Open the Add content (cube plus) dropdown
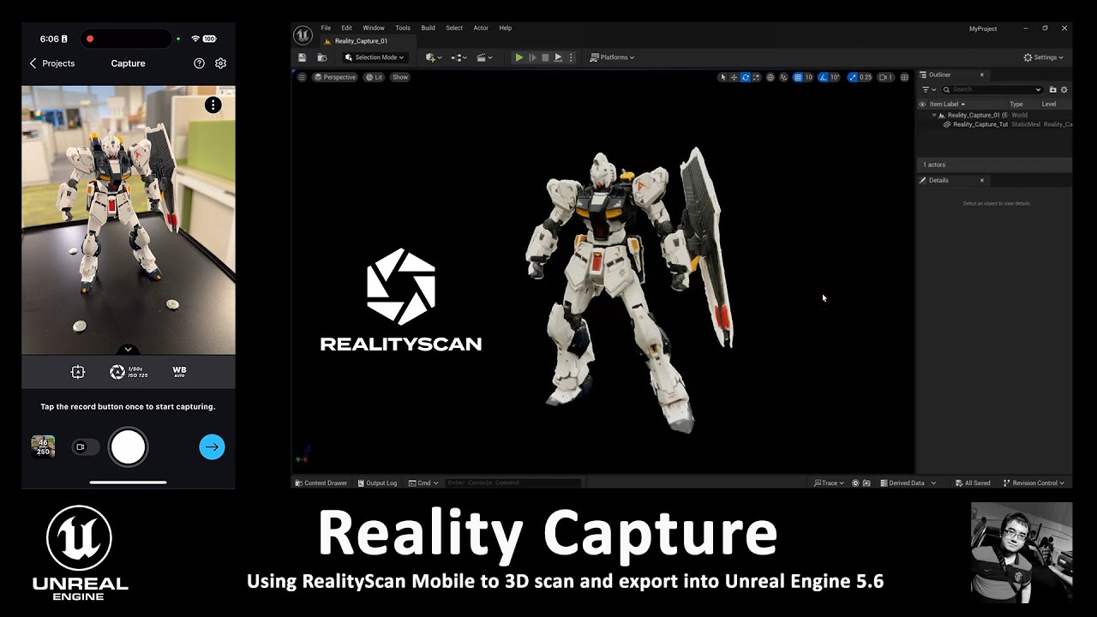The image size is (1097, 617). [x=434, y=57]
